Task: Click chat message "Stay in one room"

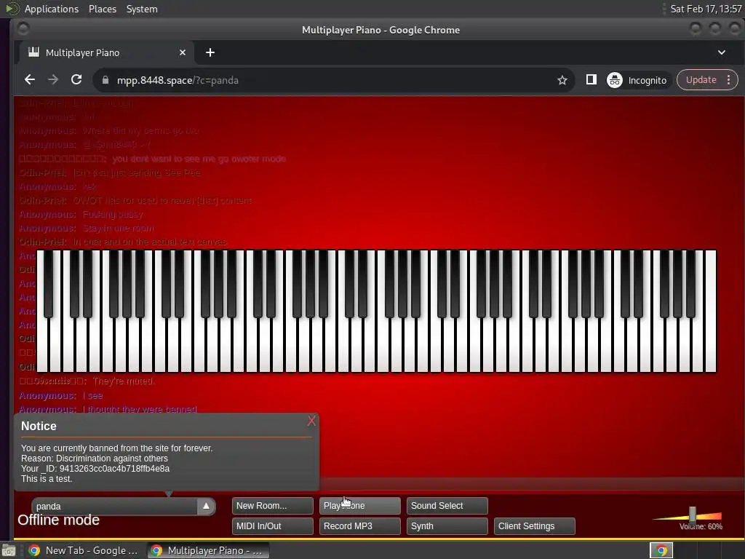Action: tap(119, 228)
